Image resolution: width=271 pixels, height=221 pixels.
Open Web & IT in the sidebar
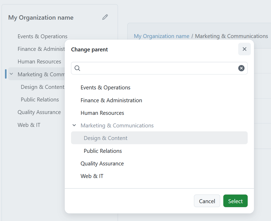point(29,125)
